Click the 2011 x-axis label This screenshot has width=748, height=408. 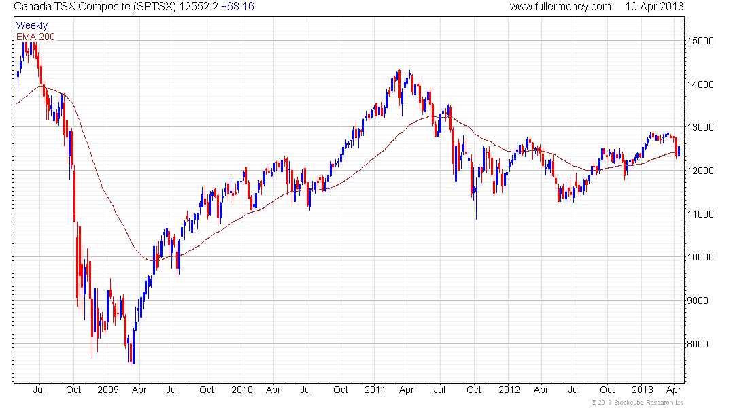[x=375, y=390]
